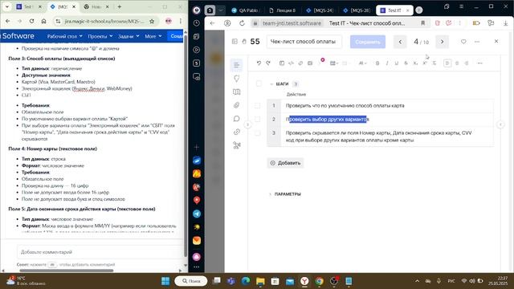
Task: Close the work item panel
Action: tap(496, 41)
